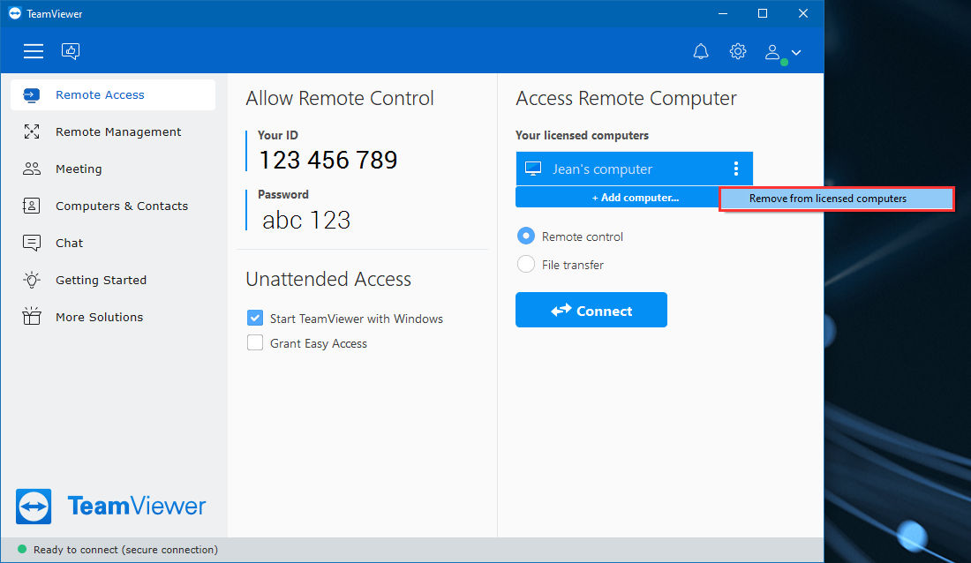Click the Meeting people icon
The image size is (971, 563).
point(32,169)
